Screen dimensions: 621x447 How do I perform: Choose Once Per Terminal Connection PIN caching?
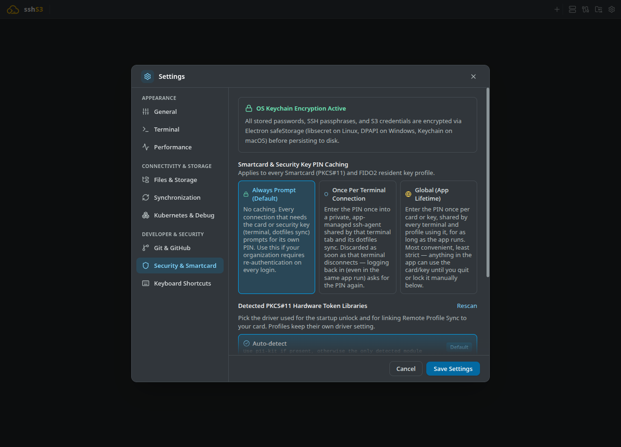[358, 237]
